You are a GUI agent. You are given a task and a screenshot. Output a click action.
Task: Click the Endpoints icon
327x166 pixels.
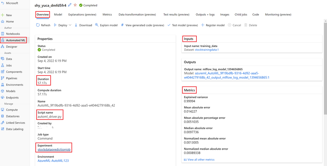click(3, 98)
